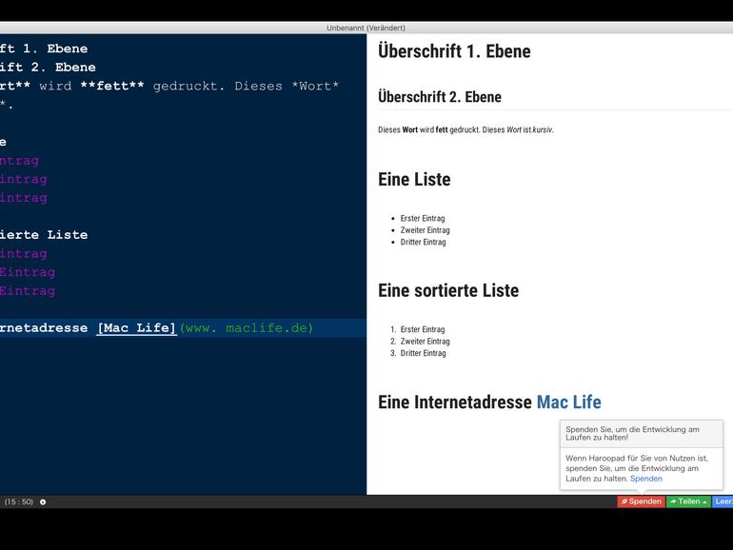Click the Eine Liste heading in preview
The image size is (733, 550).
[414, 180]
